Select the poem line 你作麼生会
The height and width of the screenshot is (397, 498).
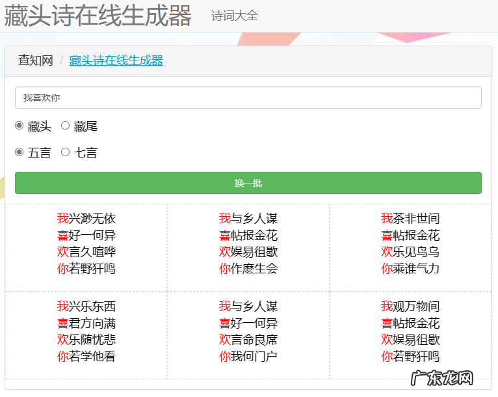(x=248, y=268)
